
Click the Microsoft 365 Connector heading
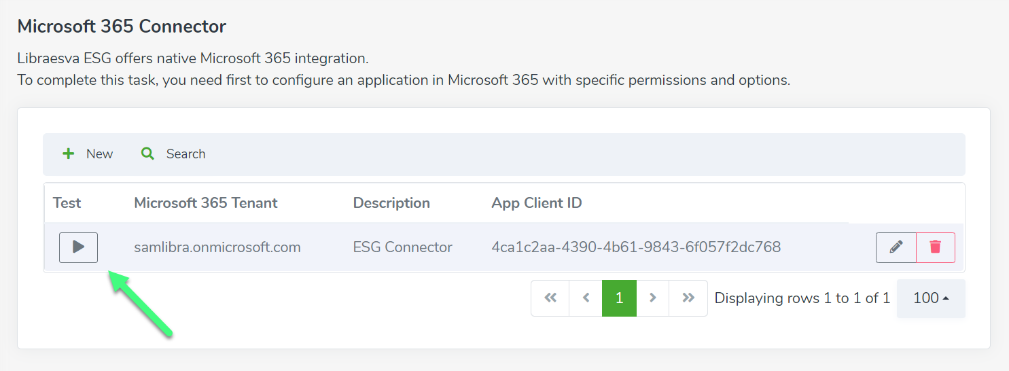coord(122,26)
